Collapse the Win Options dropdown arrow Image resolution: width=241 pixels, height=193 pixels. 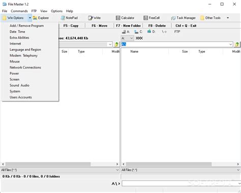click(30, 18)
